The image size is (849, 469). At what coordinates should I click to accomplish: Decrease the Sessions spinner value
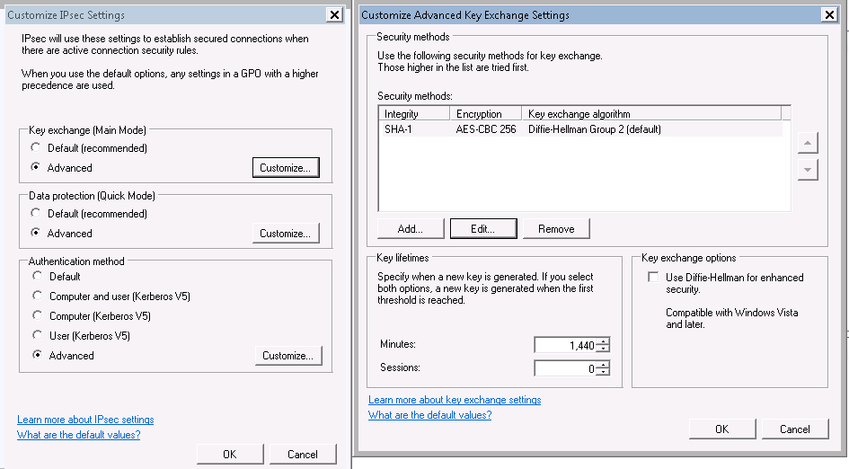point(605,372)
